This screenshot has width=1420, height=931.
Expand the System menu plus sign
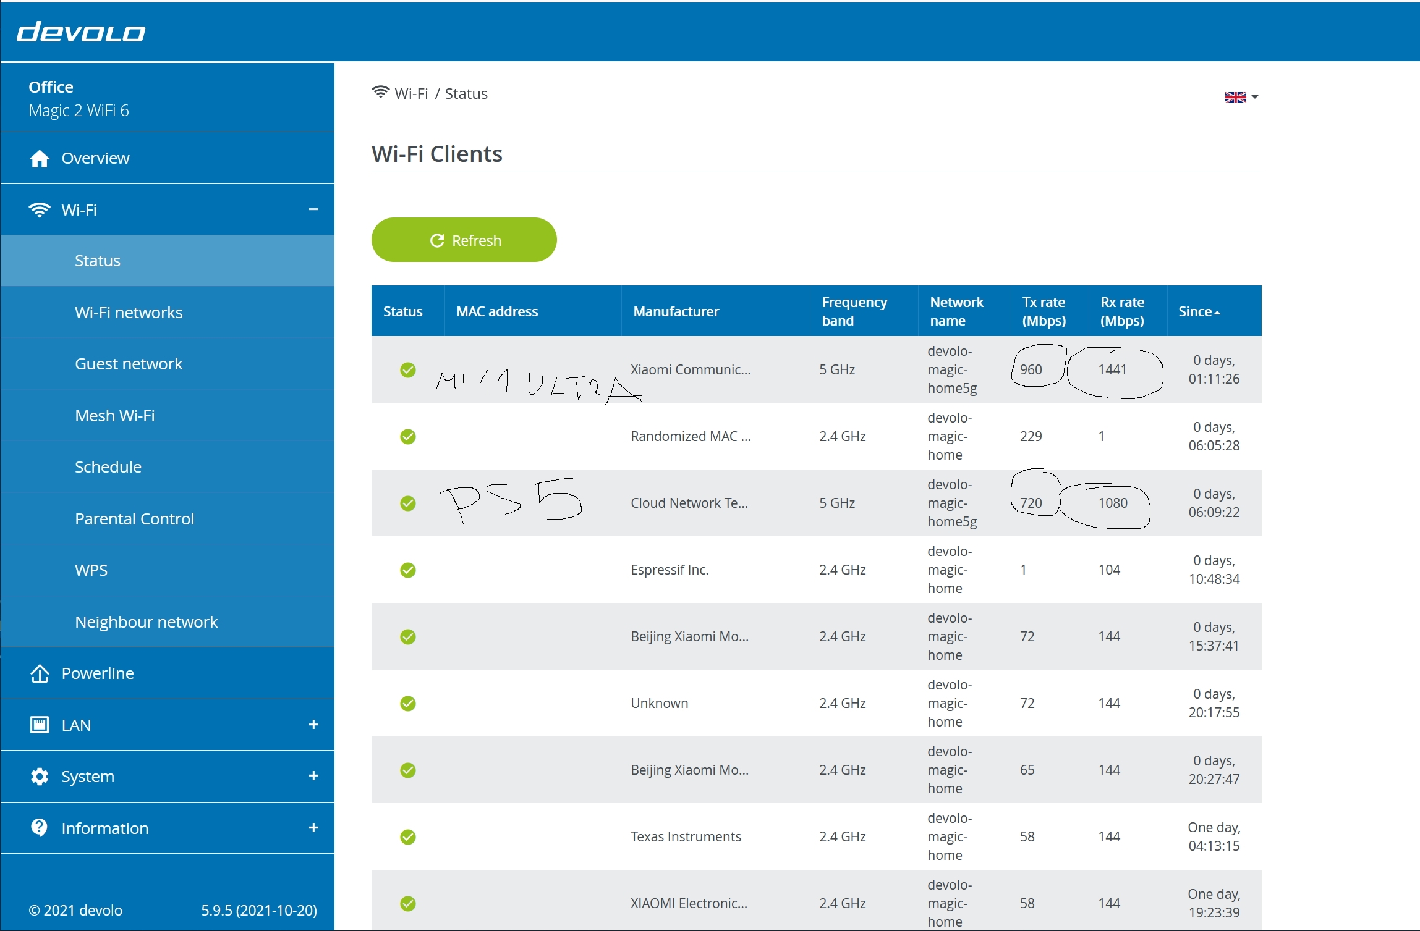pos(313,777)
